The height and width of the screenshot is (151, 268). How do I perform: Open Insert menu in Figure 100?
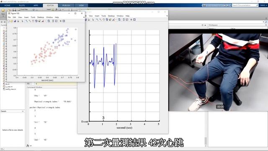[x=26, y=17]
